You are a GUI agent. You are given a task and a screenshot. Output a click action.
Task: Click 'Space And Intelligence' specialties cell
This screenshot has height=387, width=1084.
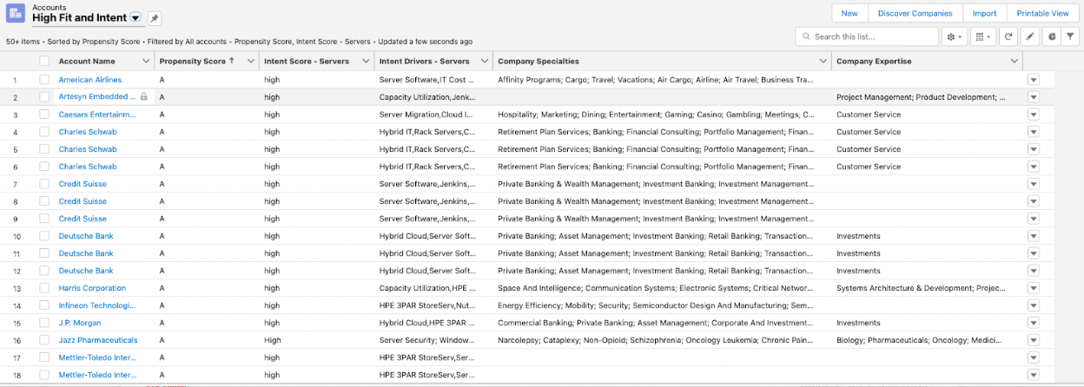pyautogui.click(x=656, y=288)
